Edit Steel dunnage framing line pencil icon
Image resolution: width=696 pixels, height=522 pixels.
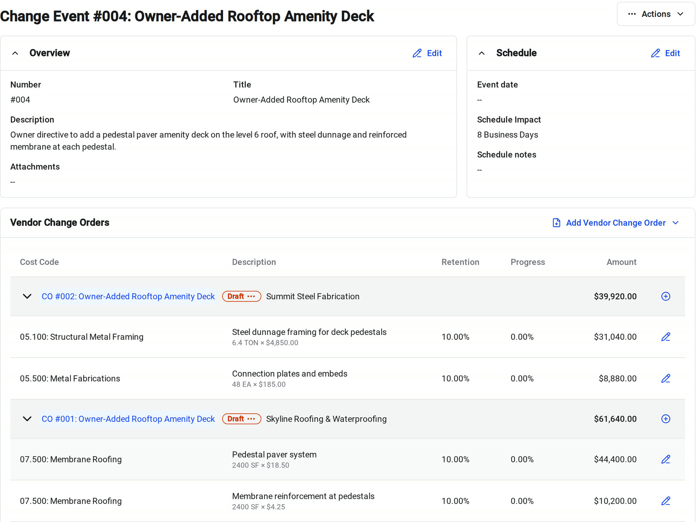tap(666, 337)
